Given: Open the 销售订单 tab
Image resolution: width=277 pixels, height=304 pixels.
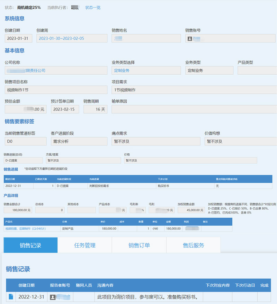Looking at the screenshot, I should tap(139, 245).
